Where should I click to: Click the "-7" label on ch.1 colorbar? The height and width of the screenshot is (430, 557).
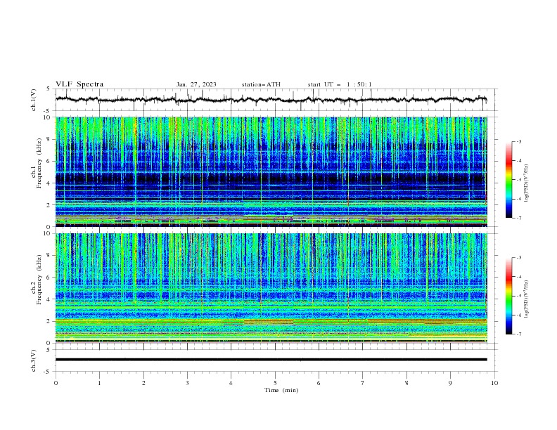click(x=519, y=218)
